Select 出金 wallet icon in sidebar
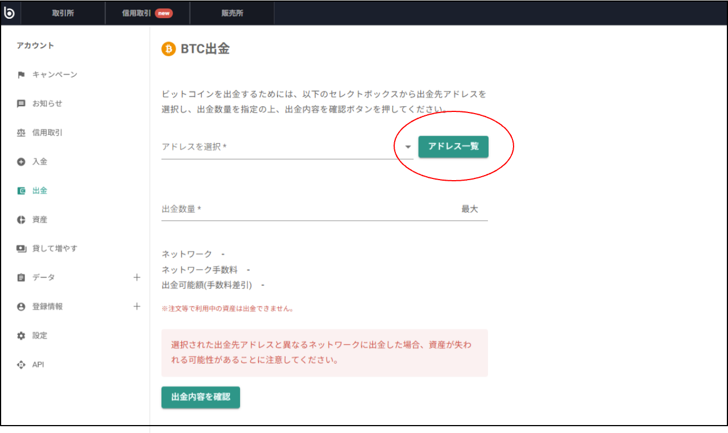This screenshot has height=433, width=728. (x=22, y=190)
